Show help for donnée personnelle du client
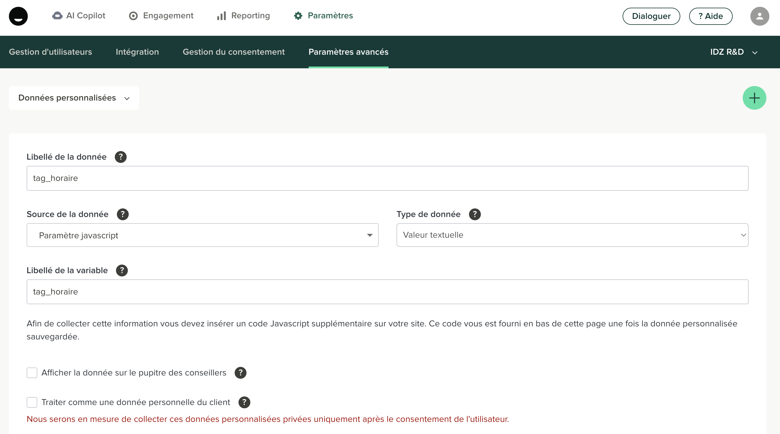780x434 pixels. pyautogui.click(x=244, y=403)
